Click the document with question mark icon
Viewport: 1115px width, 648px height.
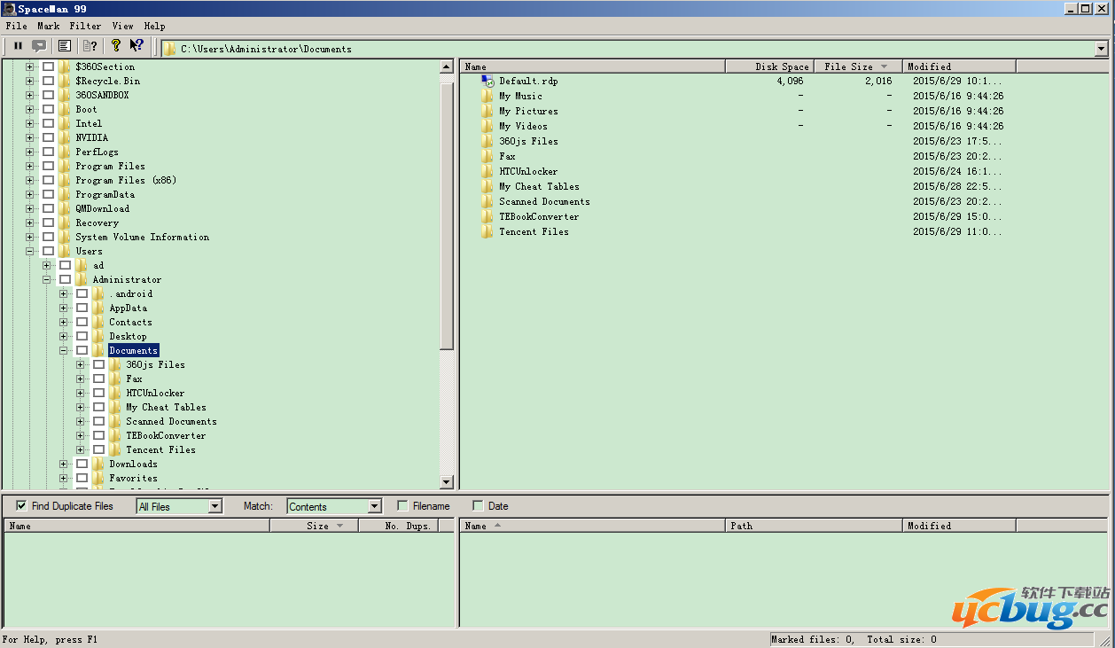(x=90, y=46)
